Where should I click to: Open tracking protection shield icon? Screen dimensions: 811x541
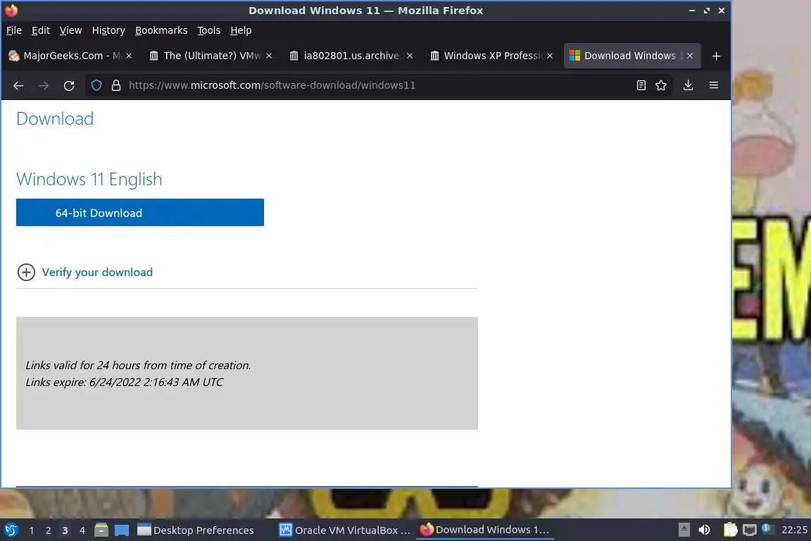pyautogui.click(x=96, y=85)
